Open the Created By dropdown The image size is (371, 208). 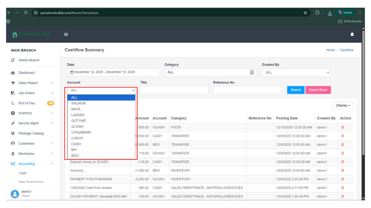[x=296, y=72]
